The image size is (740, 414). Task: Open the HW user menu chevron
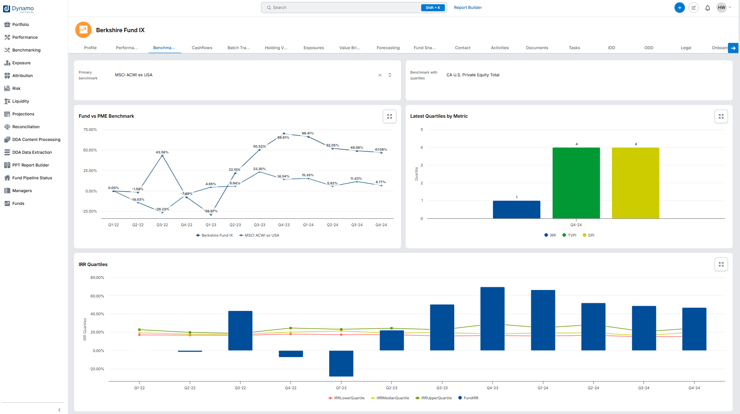click(730, 7)
